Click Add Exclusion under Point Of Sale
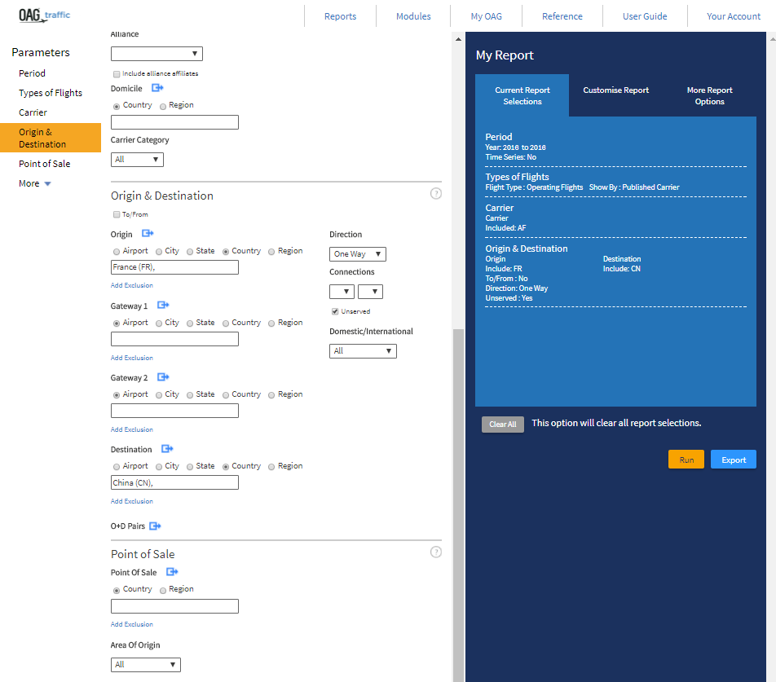 pyautogui.click(x=132, y=624)
